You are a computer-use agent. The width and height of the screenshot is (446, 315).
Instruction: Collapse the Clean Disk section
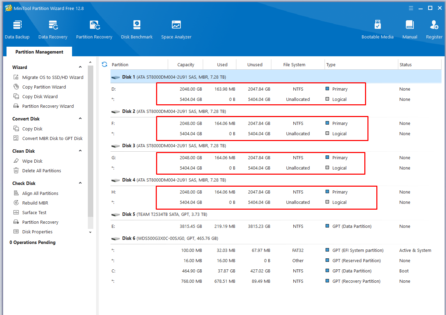click(80, 151)
